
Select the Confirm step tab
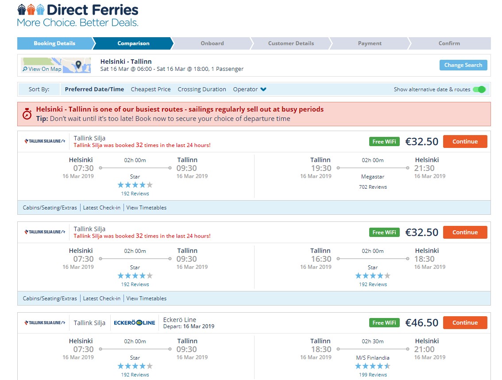coord(449,43)
